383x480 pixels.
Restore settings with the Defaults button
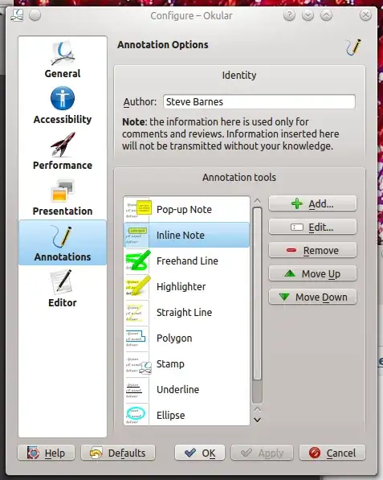pos(118,453)
